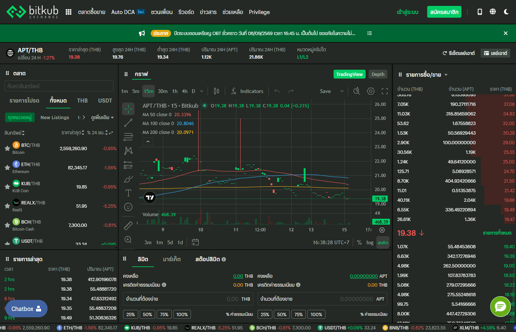Open the go-to-date calendar icon

(x=195, y=242)
